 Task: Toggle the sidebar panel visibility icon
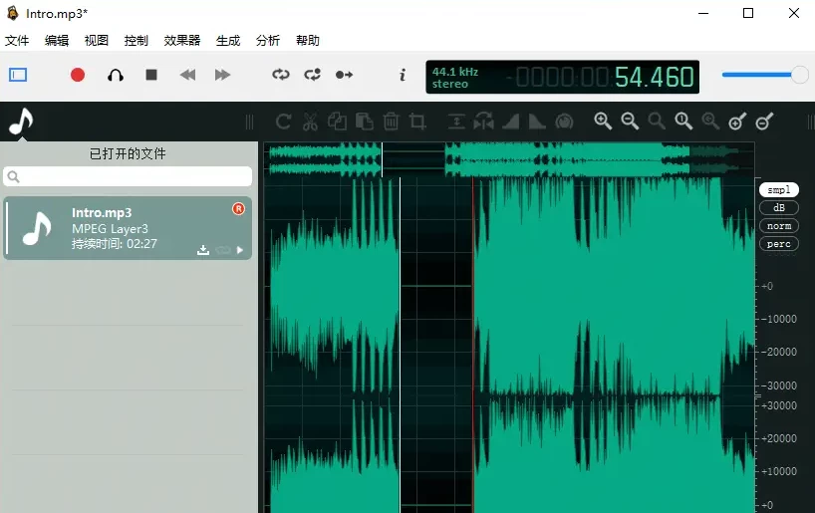click(18, 75)
